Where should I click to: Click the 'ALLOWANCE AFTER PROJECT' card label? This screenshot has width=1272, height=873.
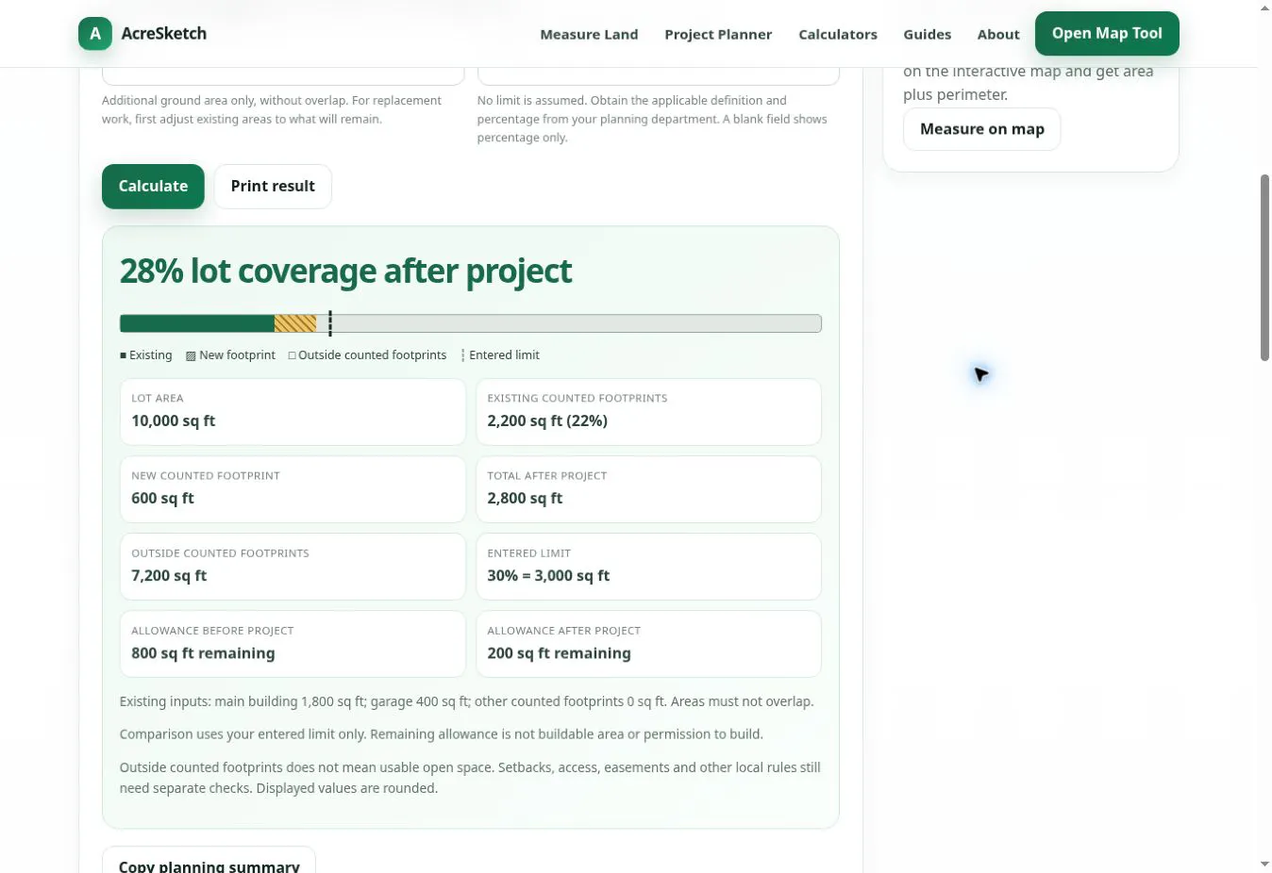tap(563, 631)
